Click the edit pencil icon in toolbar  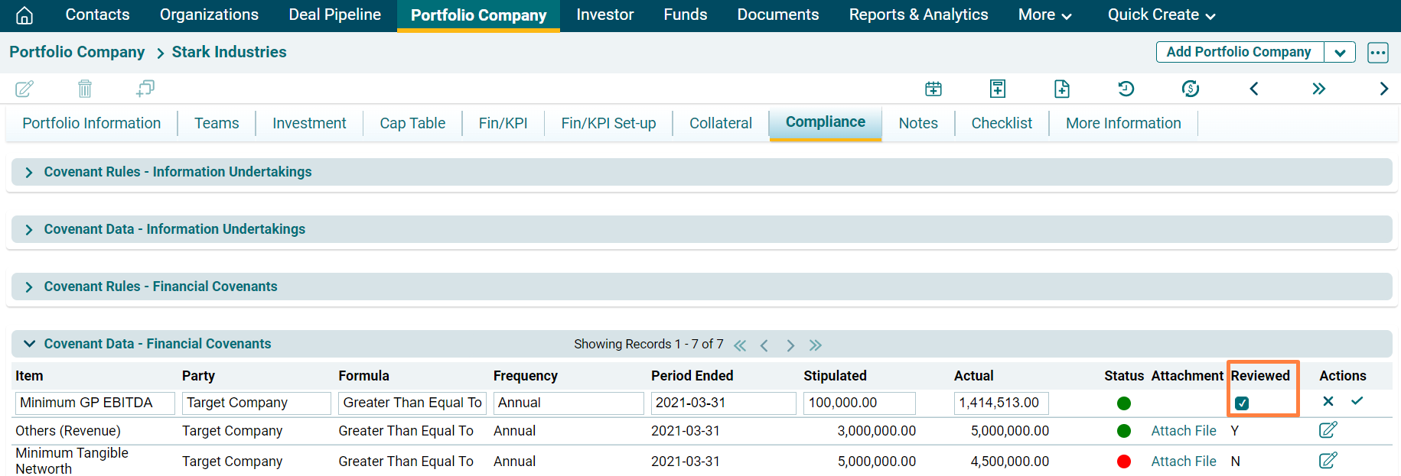24,89
